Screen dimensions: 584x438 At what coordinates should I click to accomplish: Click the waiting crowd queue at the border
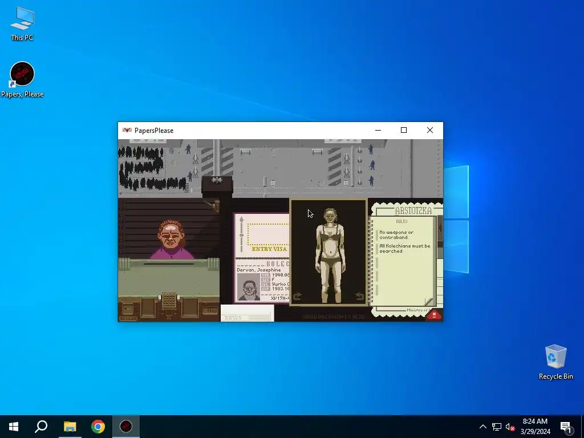[x=151, y=168]
